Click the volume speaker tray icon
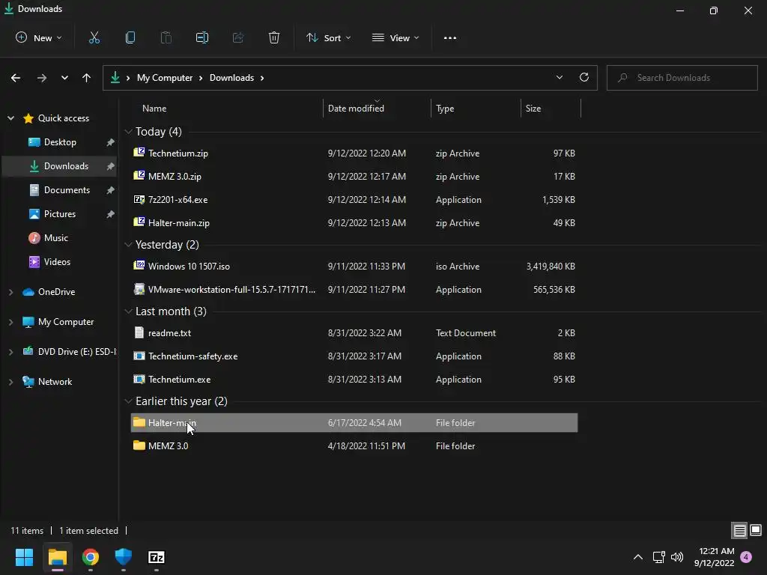This screenshot has height=575, width=767. tap(677, 557)
